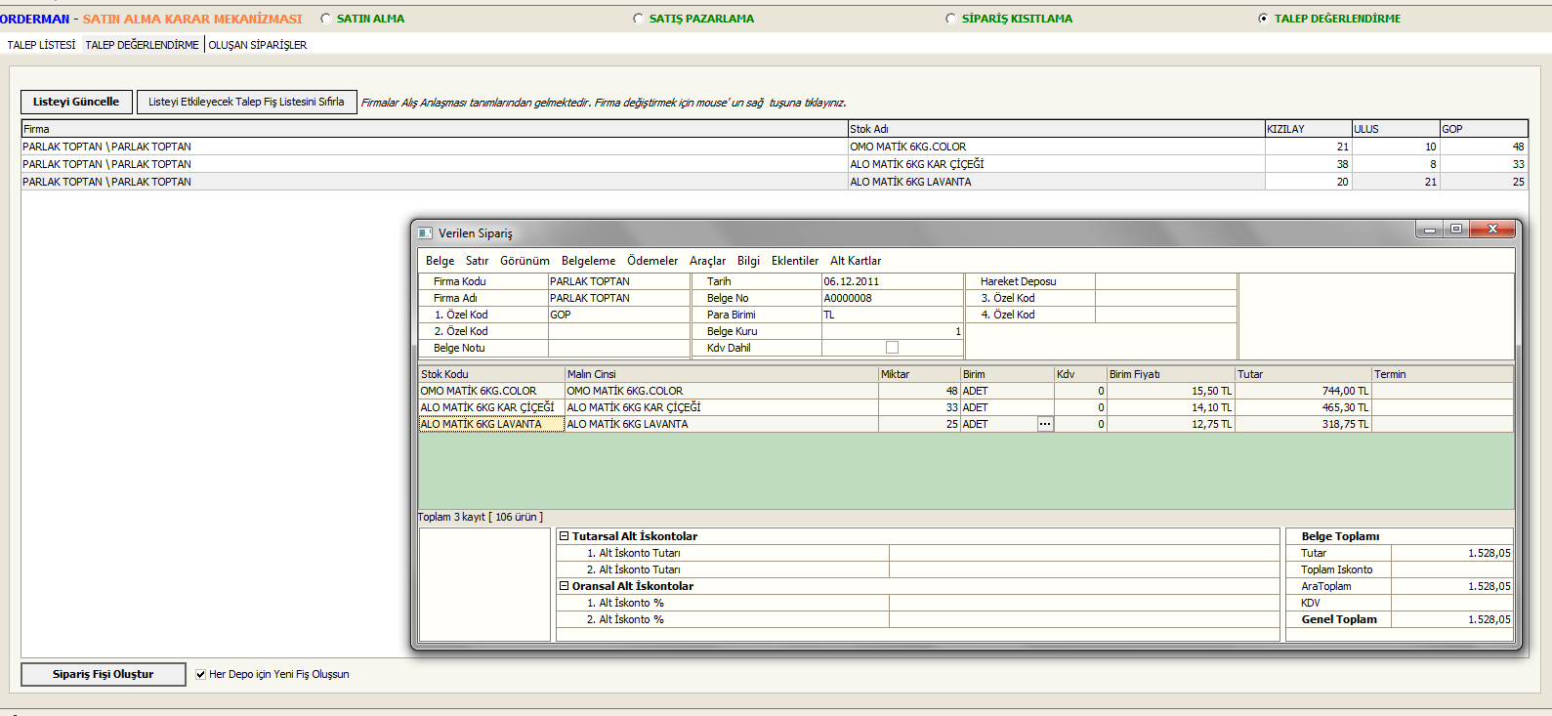
Task: Select ALO MATİK 6KG KAR ÇİÇEĞİ in main list
Action: point(775,164)
